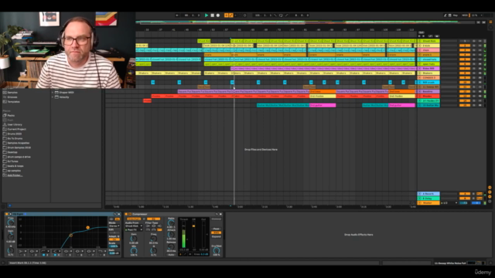
Task: Toggle the MIDI map mode button
Action: click(465, 15)
